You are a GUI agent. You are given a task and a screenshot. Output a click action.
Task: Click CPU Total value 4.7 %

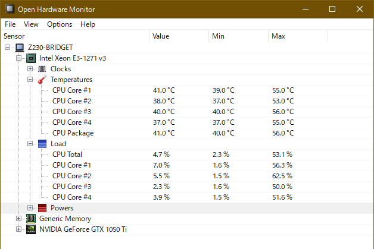pyautogui.click(x=161, y=155)
